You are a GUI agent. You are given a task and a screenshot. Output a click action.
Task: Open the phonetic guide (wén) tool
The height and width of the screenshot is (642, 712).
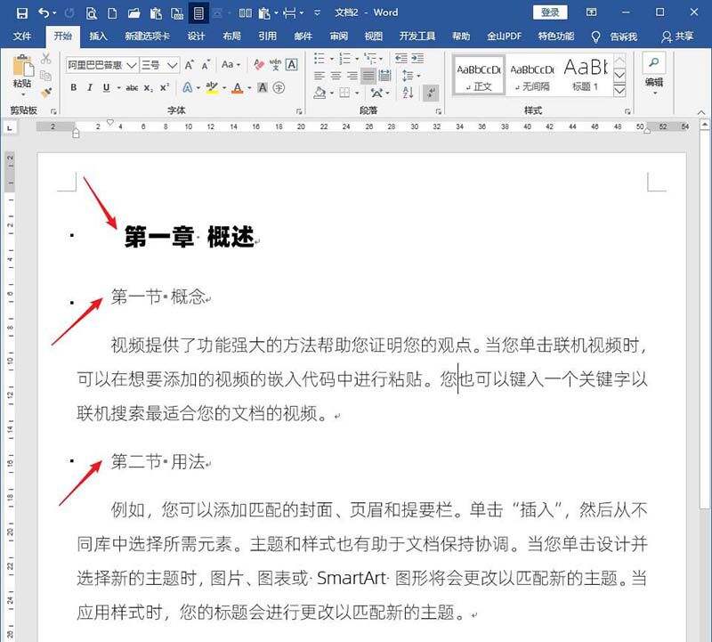[x=275, y=65]
